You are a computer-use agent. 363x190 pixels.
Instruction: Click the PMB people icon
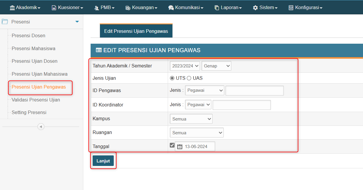pyautogui.click(x=96, y=8)
